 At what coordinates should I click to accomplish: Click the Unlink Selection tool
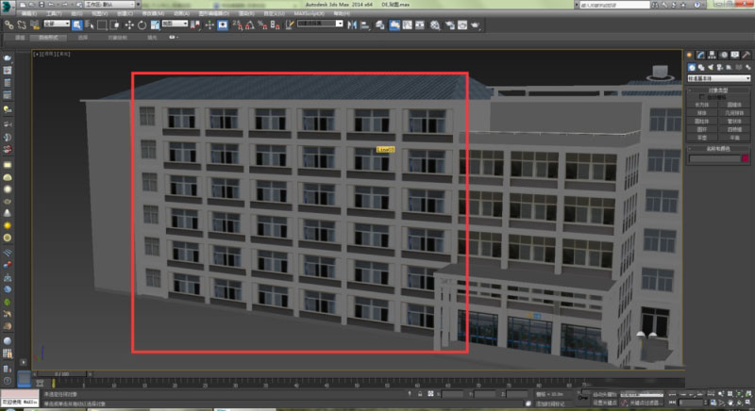[22, 25]
